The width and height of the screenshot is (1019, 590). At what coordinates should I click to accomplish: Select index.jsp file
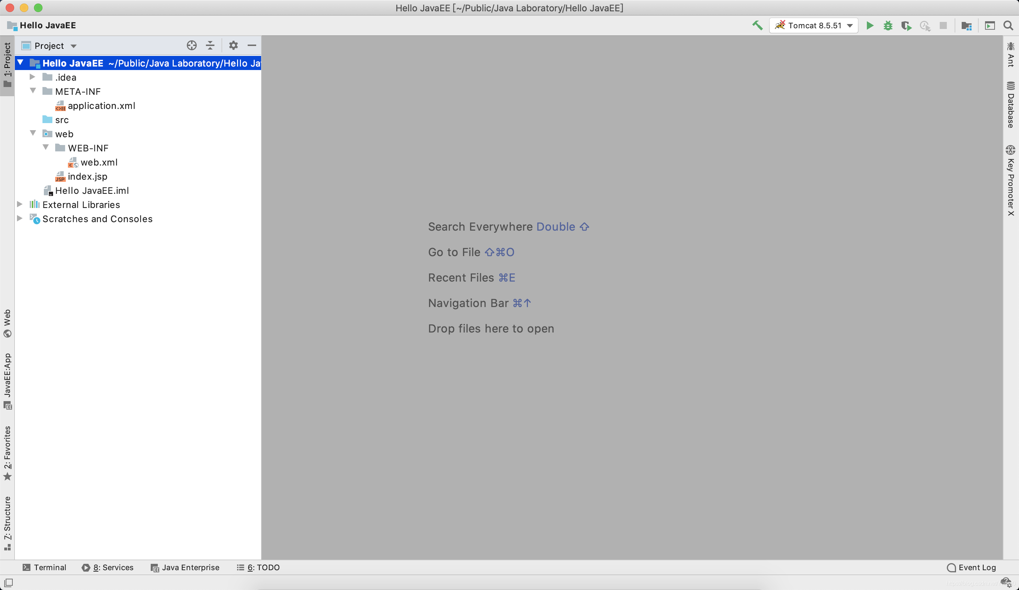coord(138,176)
